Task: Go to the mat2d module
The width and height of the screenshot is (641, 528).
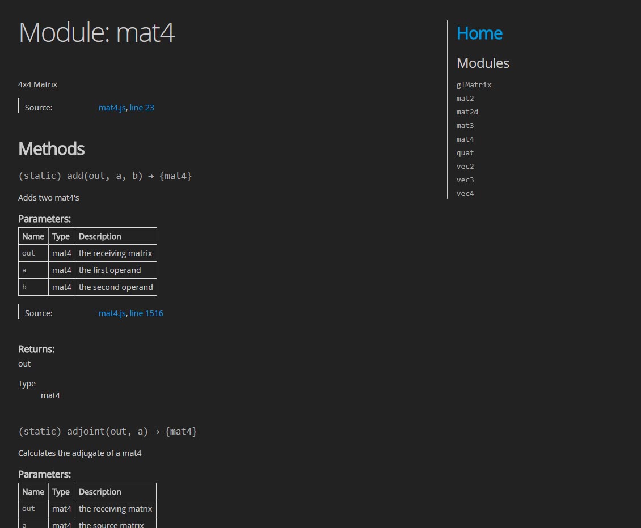Action: tap(467, 112)
